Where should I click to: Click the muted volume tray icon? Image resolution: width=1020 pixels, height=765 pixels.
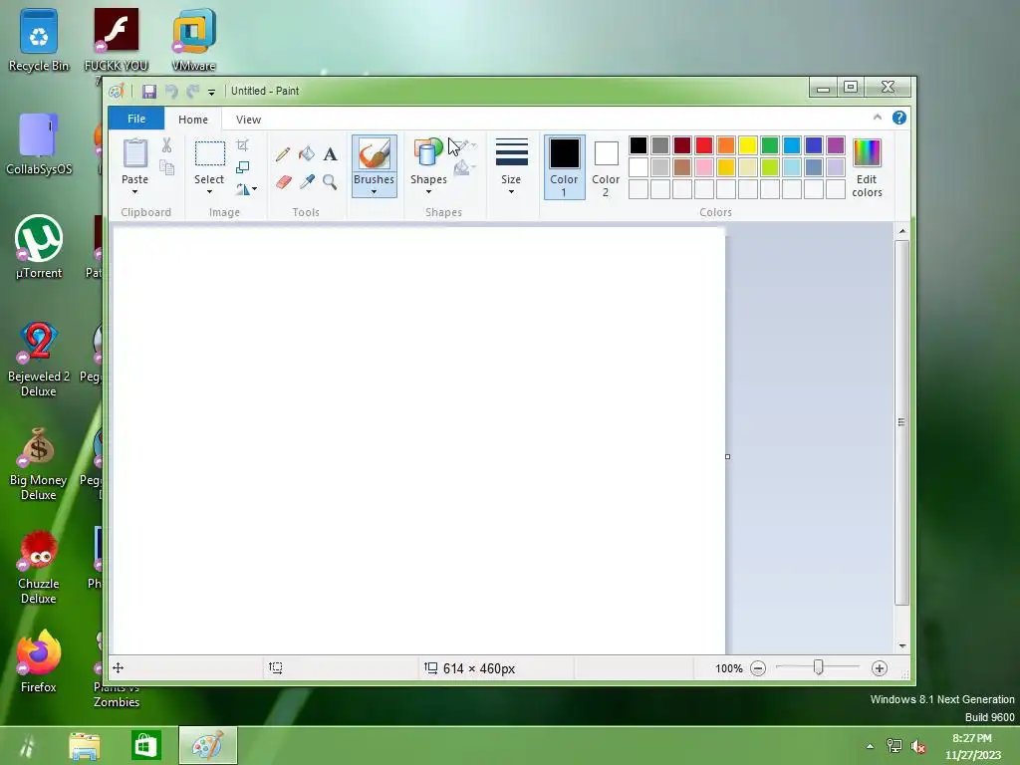coord(918,746)
